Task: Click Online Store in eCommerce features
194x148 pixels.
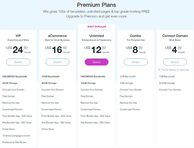Action: tap(48, 129)
